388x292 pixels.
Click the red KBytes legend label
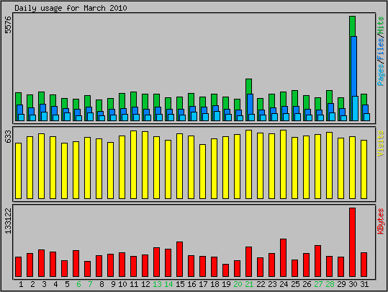(x=381, y=221)
